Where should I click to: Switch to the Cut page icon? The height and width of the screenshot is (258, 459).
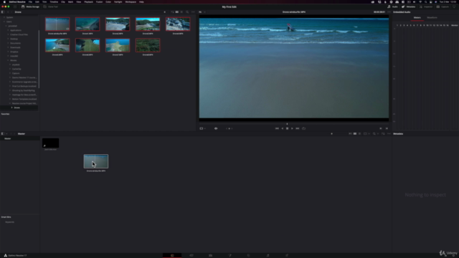(x=191, y=255)
